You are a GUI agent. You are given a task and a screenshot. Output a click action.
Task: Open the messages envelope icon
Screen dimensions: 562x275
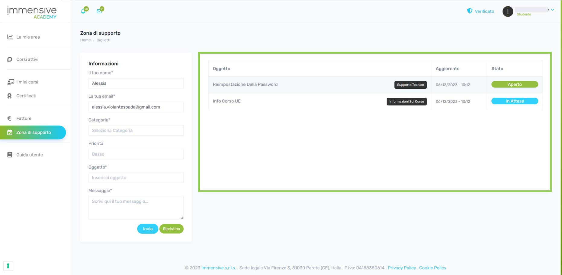[x=99, y=11]
